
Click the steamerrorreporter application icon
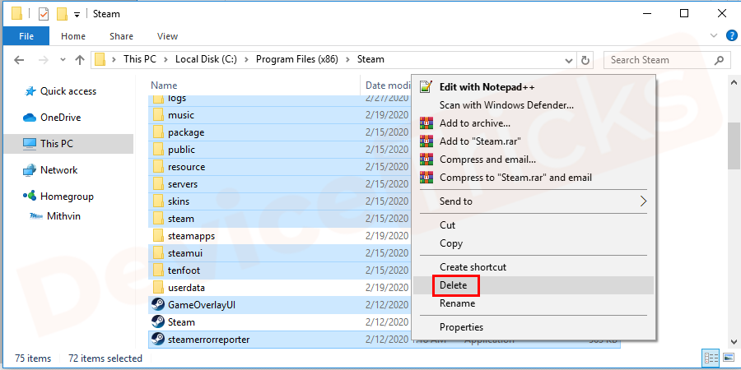coord(157,340)
